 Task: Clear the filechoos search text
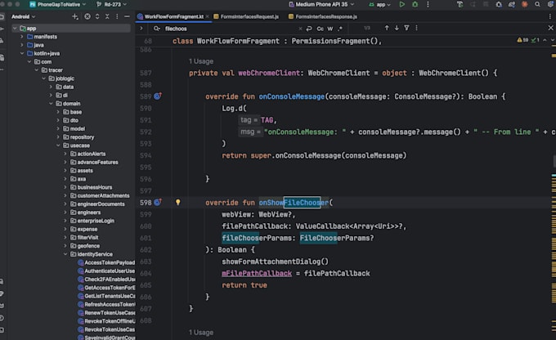pyautogui.click(x=300, y=29)
